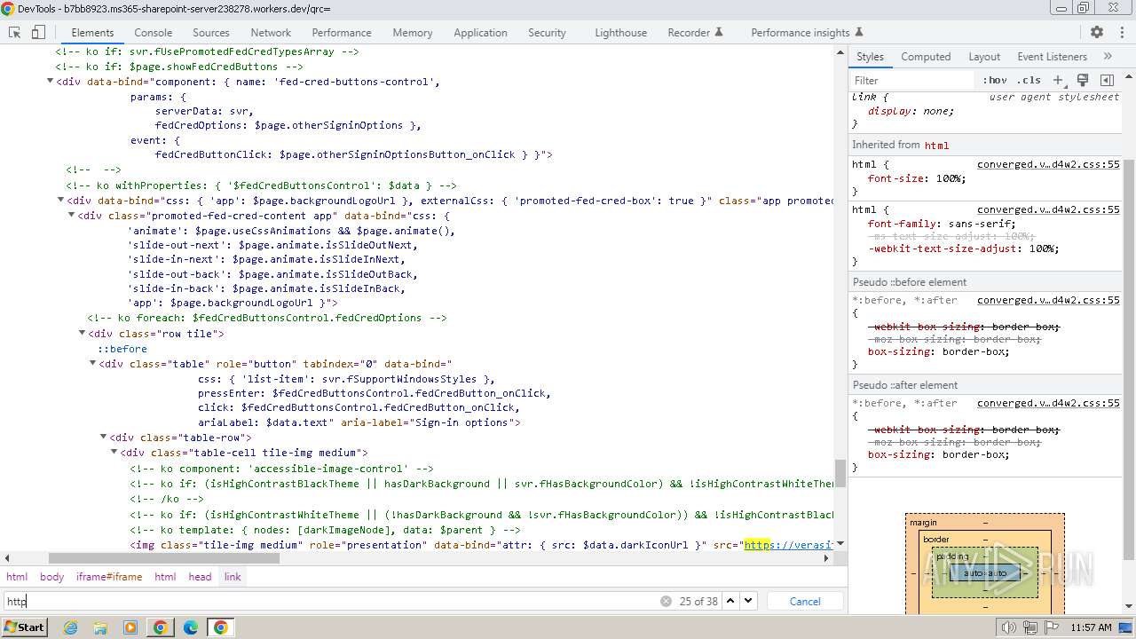The image size is (1136, 639).
Task: Toggle the :hov element state panel
Action: (995, 80)
